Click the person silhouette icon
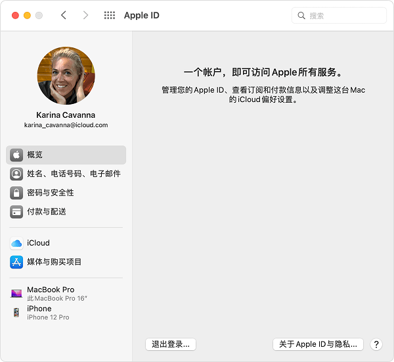The image size is (394, 362). (16, 174)
